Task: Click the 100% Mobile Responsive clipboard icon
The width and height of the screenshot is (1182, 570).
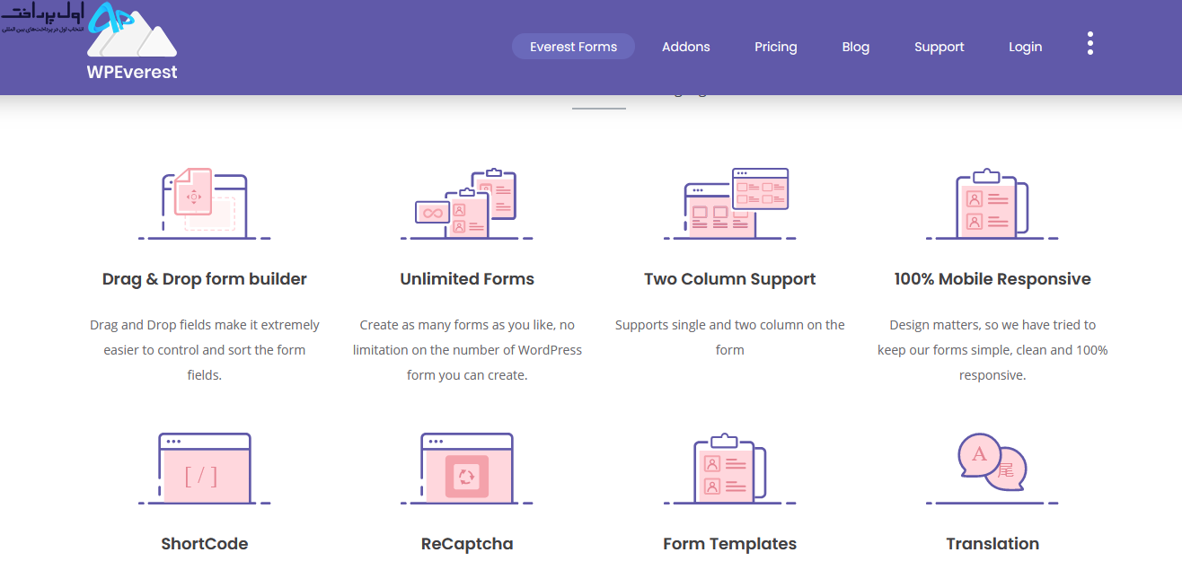Action: click(x=992, y=204)
